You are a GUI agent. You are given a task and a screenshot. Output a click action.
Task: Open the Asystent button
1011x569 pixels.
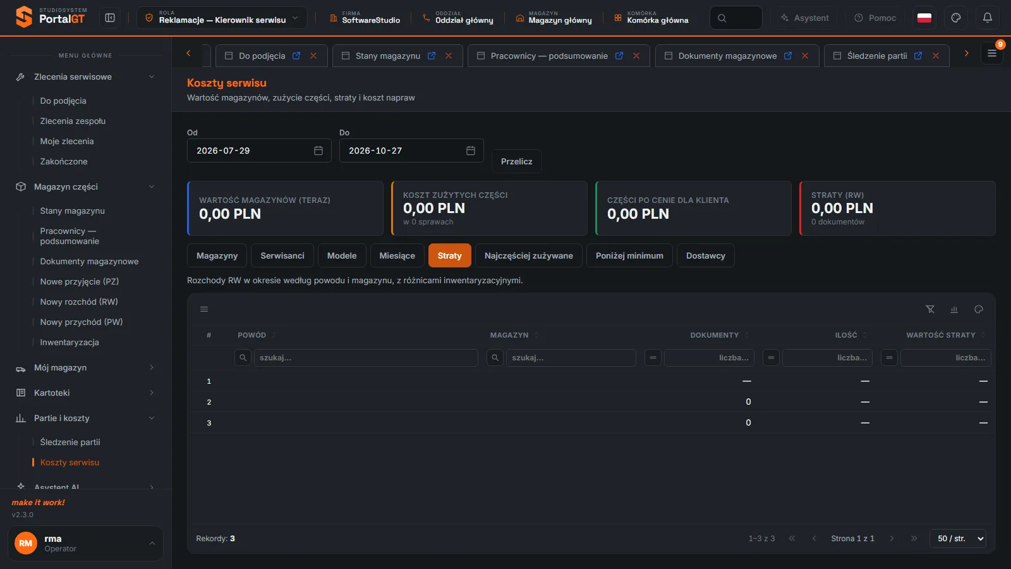pos(804,18)
